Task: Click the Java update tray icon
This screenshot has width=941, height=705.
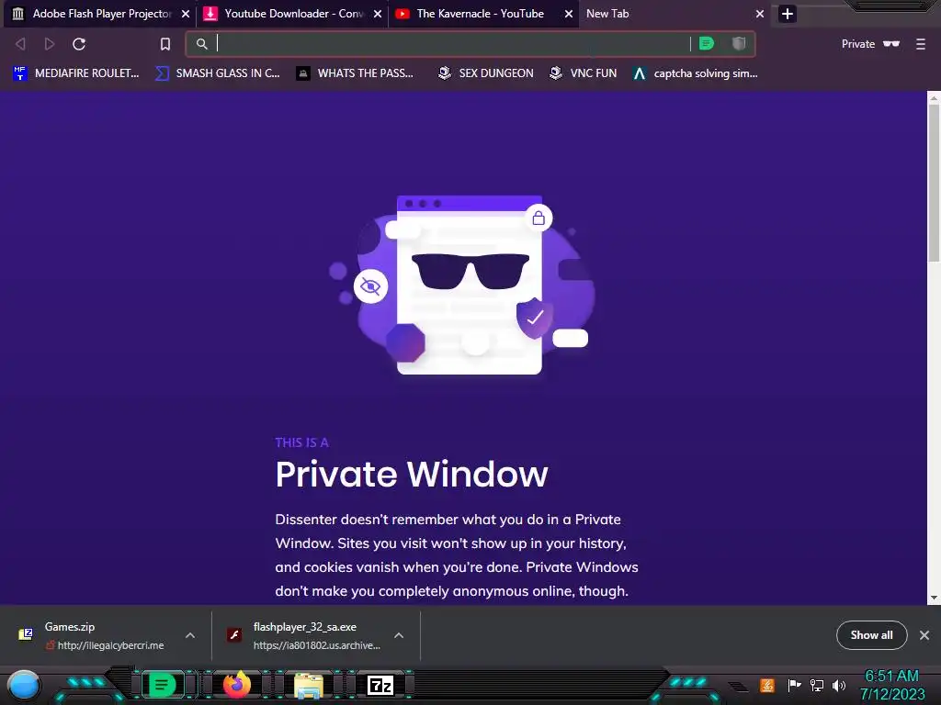Action: (767, 685)
